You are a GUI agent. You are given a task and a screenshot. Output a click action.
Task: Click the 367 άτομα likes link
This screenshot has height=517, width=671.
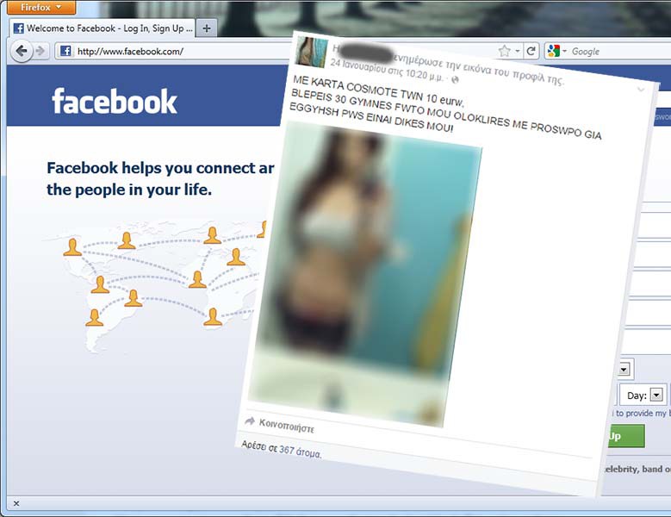[x=300, y=451]
